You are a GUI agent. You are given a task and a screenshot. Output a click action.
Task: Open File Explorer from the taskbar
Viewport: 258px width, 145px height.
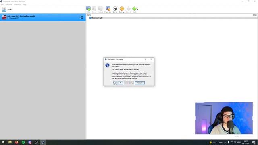pyautogui.click(x=10, y=142)
